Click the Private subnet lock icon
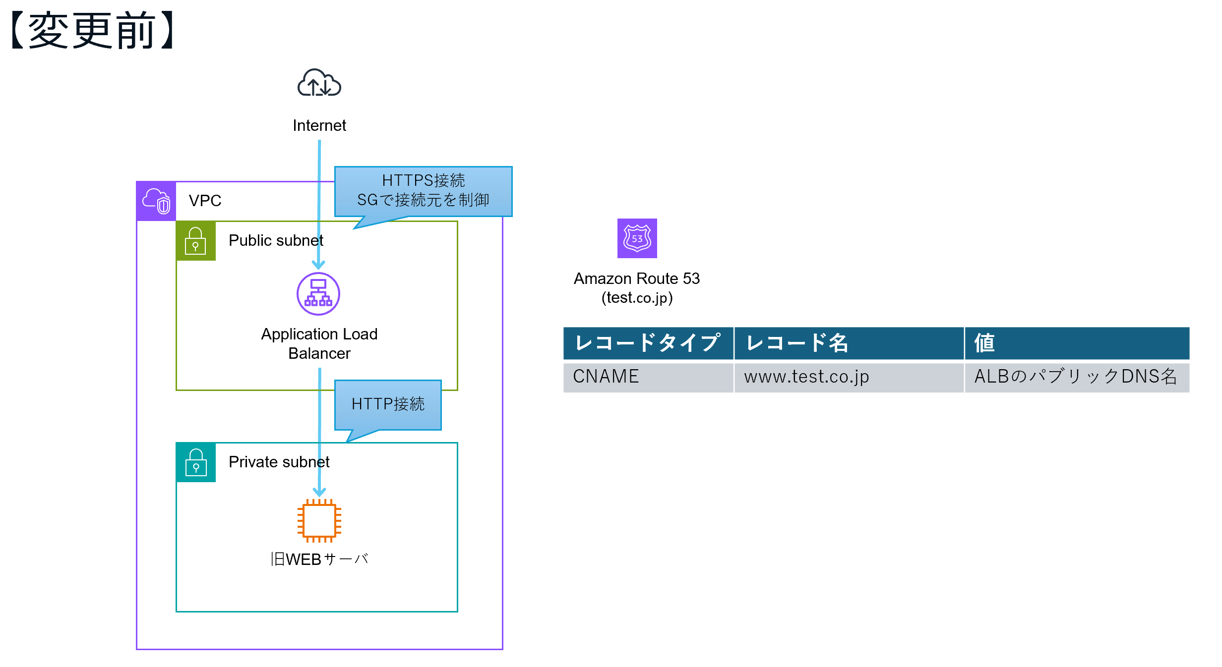Screen dimensions: 1222x667 [196, 464]
